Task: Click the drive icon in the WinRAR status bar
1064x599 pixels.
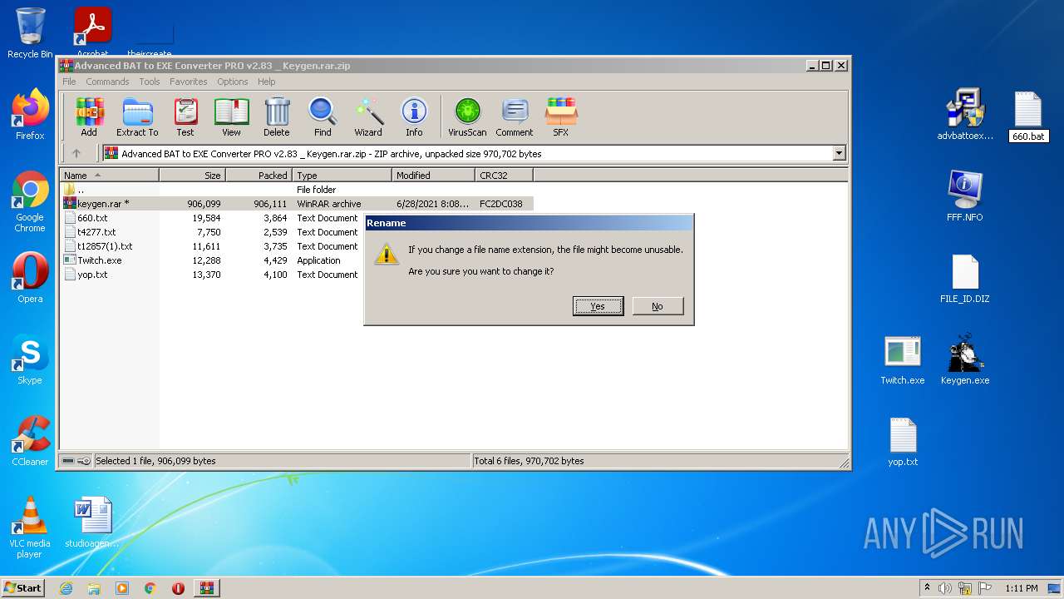Action: tap(68, 461)
